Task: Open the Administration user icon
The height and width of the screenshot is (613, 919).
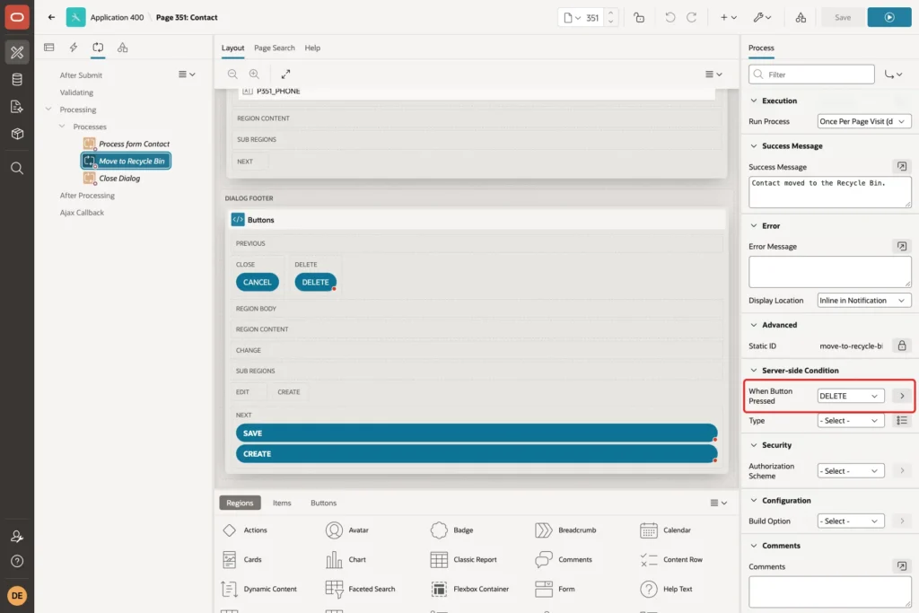Action: point(17,536)
